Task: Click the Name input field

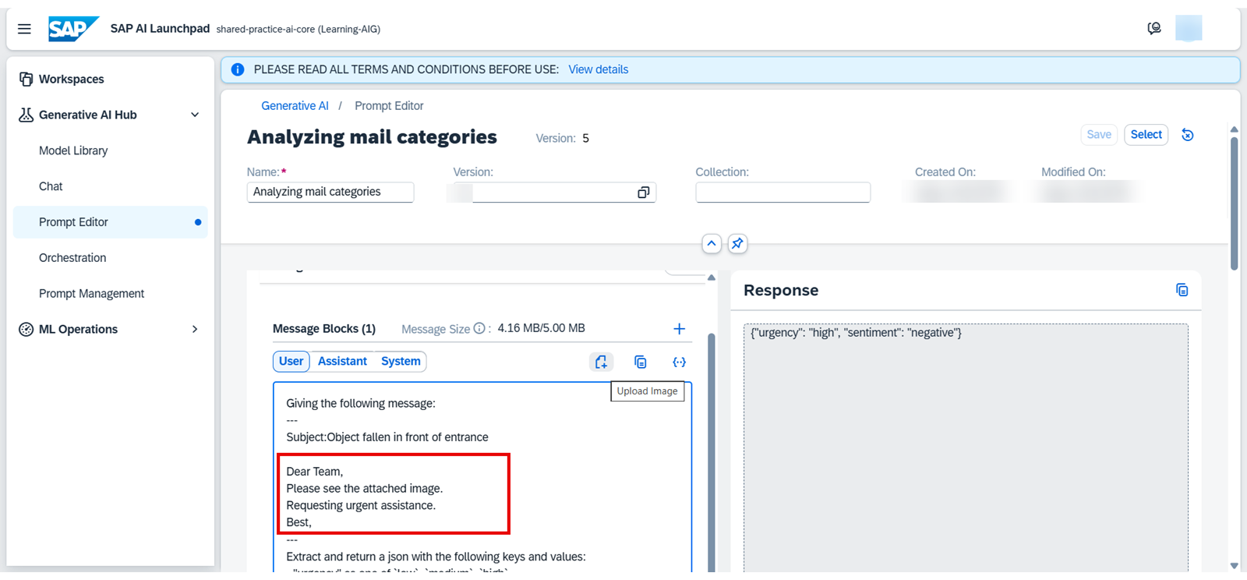Action: point(330,192)
